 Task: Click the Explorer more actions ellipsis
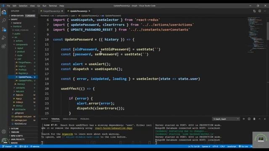[34, 11]
